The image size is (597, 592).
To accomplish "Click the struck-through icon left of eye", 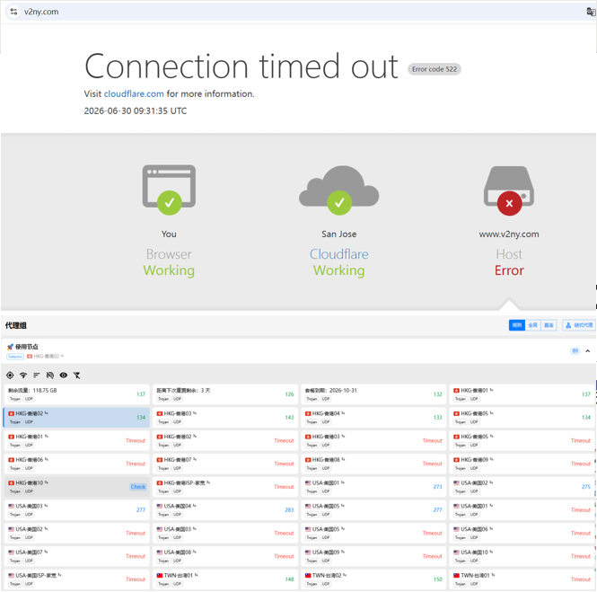I will pos(50,376).
